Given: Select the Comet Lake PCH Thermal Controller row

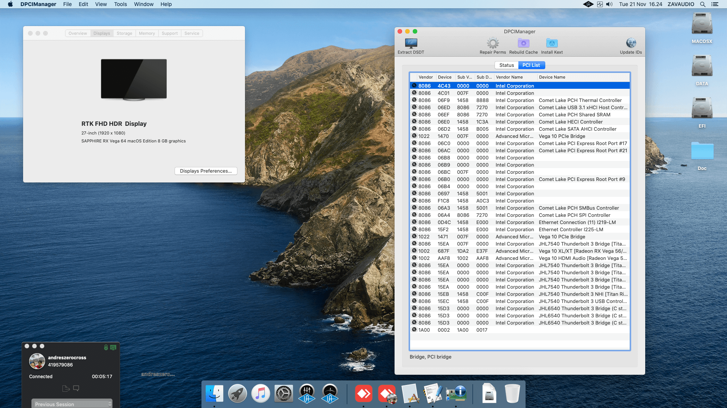Looking at the screenshot, I should (520, 100).
